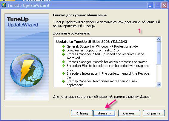Select heading "Update to TuneUp Utilities 2006 V5.3.2343"
Viewport: 169px width, 121px height.
pos(92,42)
